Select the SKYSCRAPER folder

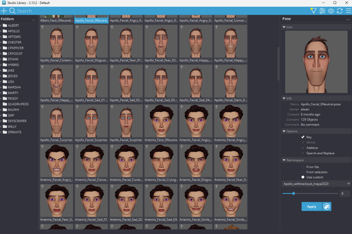pyautogui.click(x=17, y=121)
